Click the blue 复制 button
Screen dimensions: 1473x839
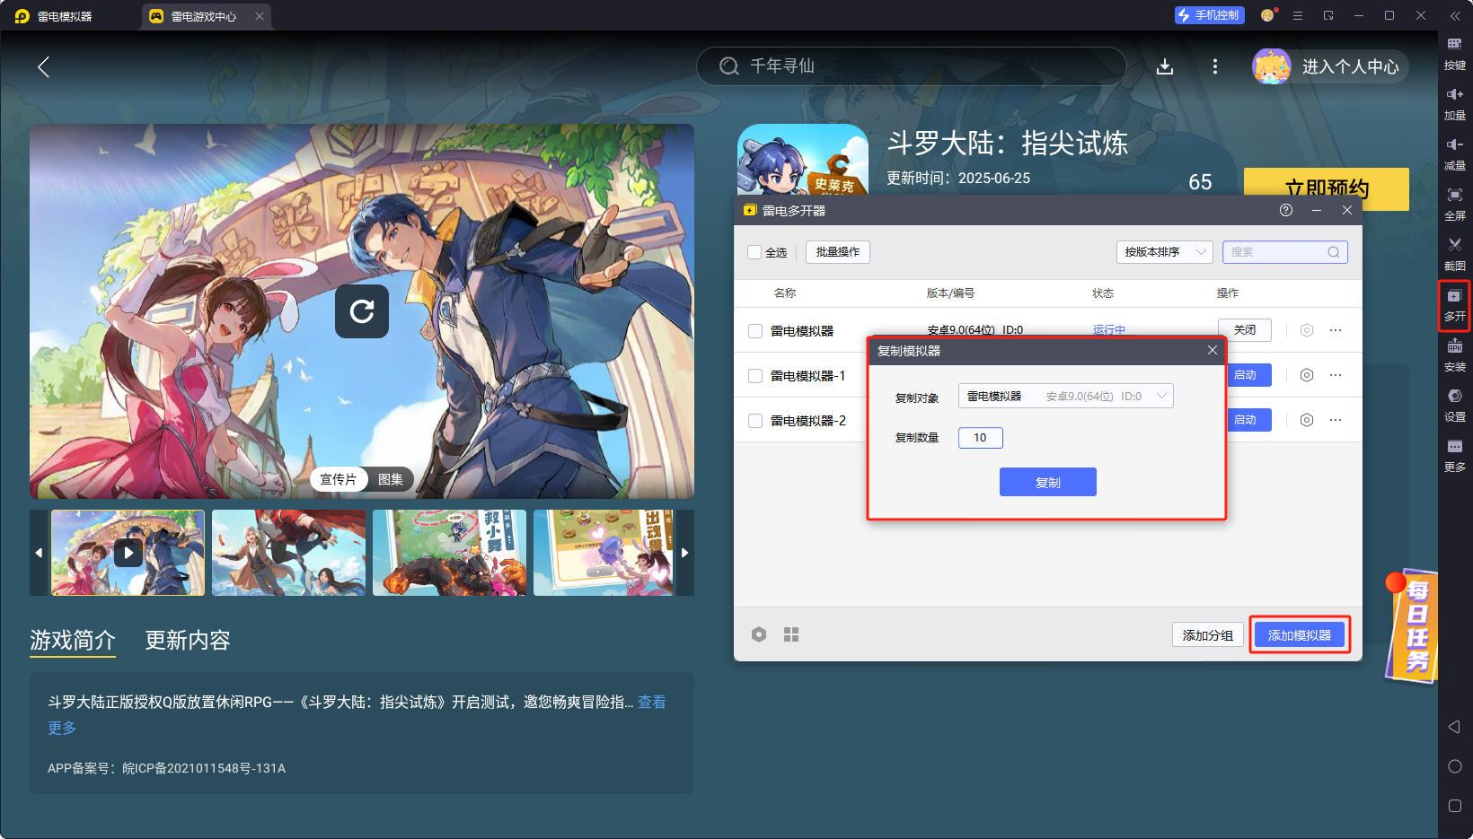(x=1048, y=482)
